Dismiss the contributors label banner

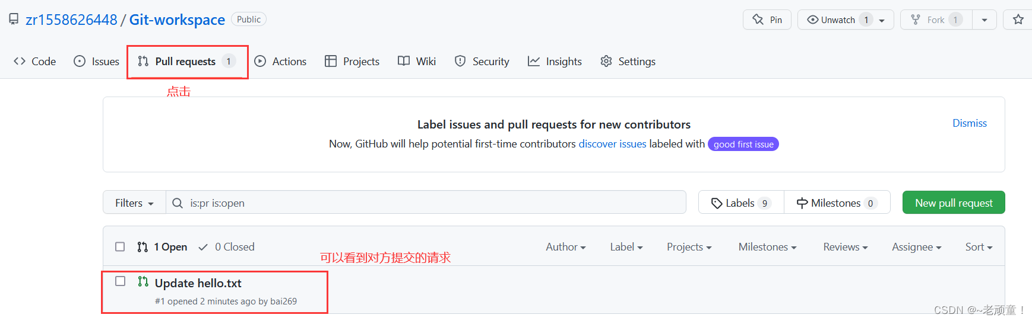coord(970,123)
